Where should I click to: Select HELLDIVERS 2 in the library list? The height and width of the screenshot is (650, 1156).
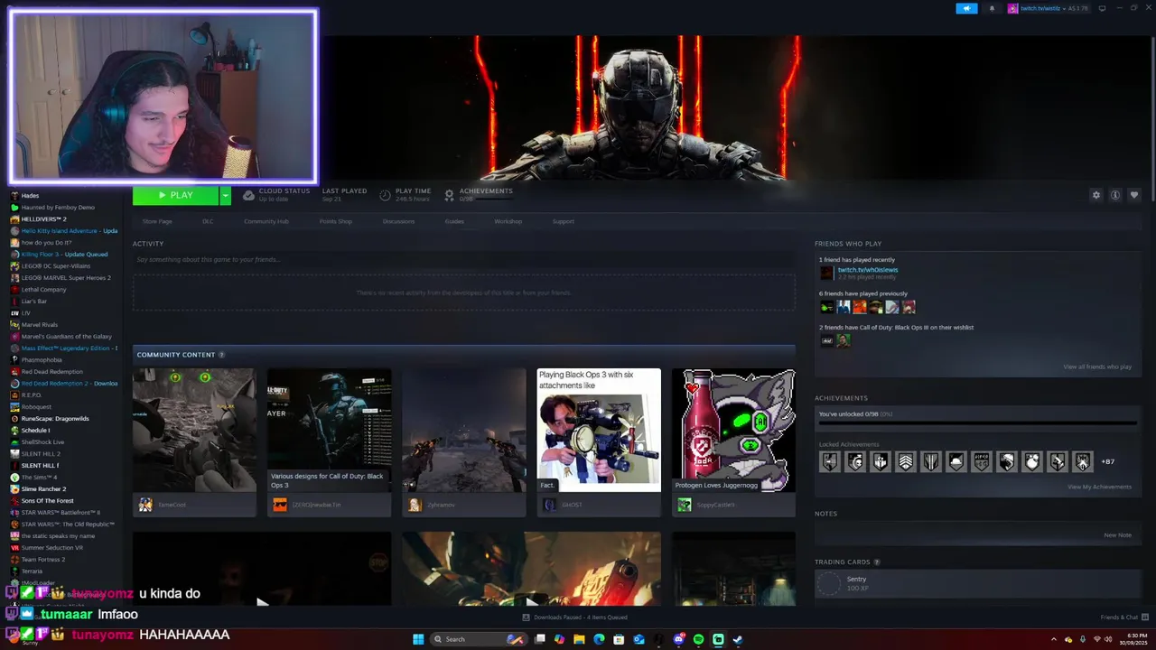click(43, 219)
